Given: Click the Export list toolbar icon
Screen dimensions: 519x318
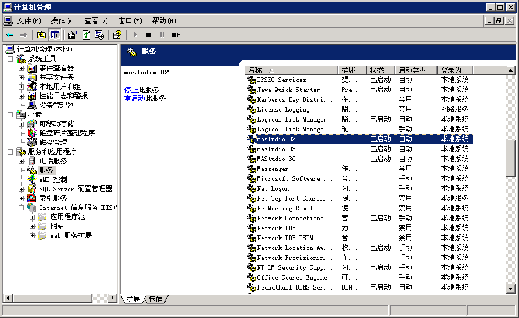Looking at the screenshot, I should coord(99,35).
